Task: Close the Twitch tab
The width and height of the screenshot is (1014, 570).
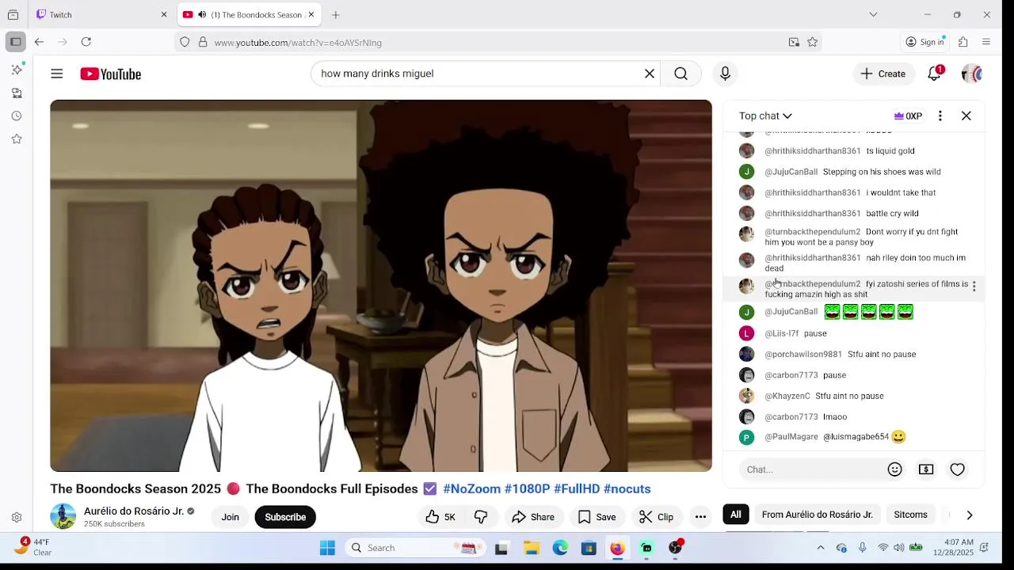Action: [164, 14]
